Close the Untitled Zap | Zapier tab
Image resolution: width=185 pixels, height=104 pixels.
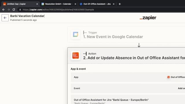tap(37, 4)
